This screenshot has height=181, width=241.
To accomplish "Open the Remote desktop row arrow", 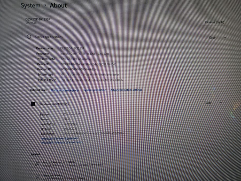I will [216, 173].
